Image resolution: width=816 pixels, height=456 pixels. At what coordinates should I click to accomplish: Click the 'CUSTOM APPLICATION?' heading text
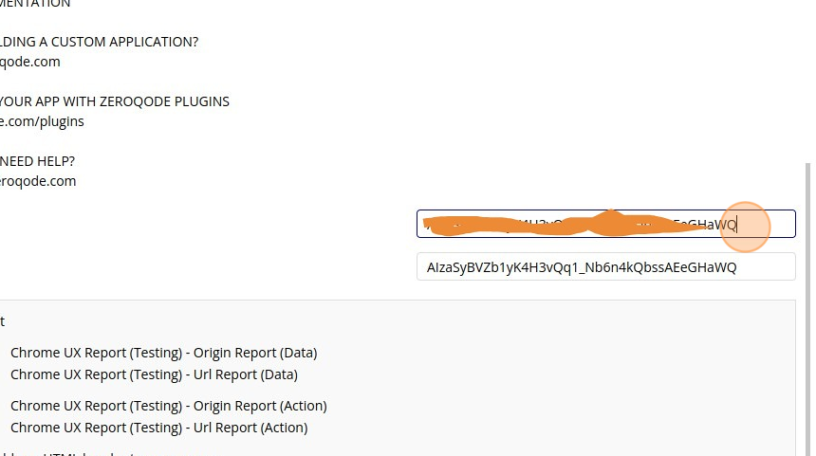tap(99, 42)
